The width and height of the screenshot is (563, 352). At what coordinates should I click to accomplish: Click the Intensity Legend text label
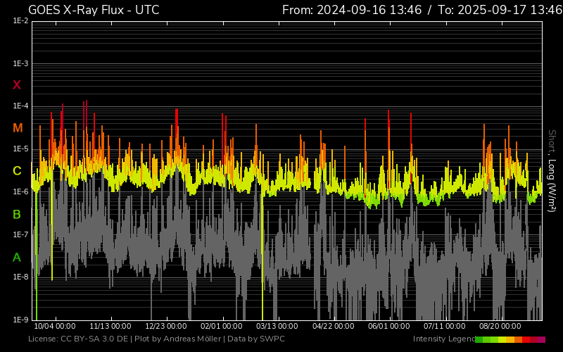click(443, 339)
